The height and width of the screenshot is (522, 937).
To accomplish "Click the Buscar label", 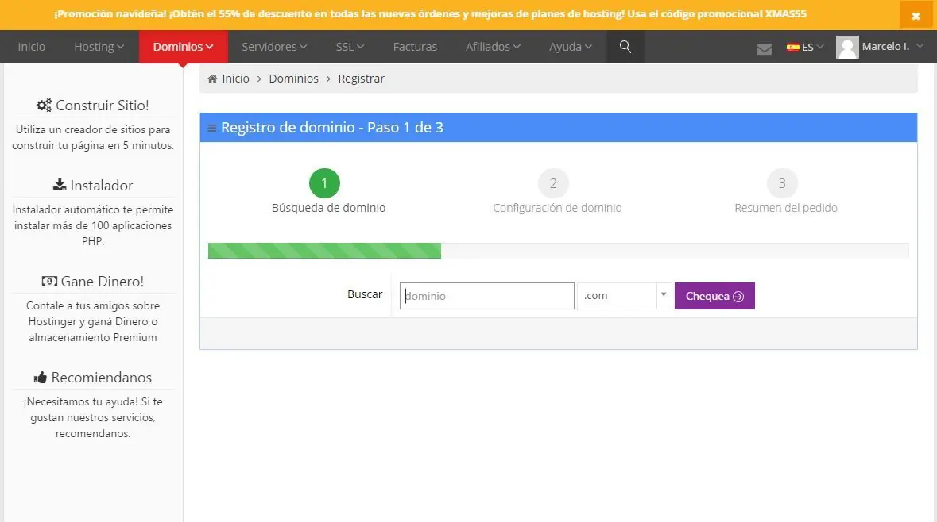I will pos(365,294).
